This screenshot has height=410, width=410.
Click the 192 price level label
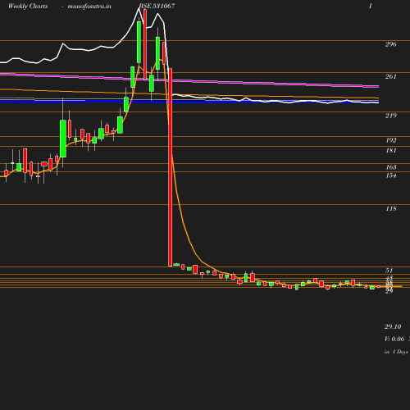[x=391, y=140]
